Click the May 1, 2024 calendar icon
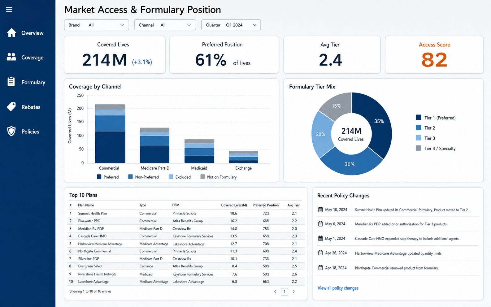The width and height of the screenshot is (491, 307). click(320, 239)
